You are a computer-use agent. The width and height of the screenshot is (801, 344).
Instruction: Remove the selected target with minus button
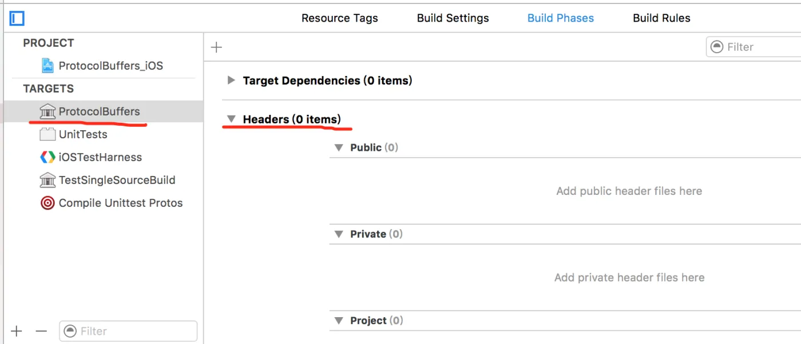click(x=41, y=331)
